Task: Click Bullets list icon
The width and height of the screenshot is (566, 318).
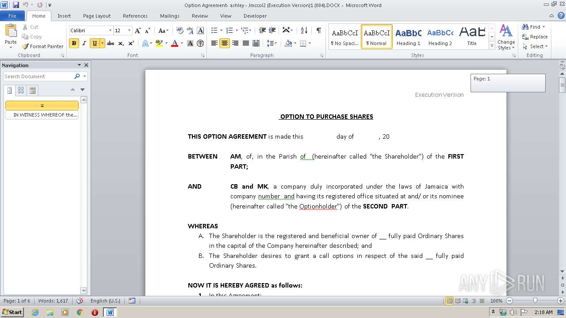Action: pyautogui.click(x=214, y=30)
